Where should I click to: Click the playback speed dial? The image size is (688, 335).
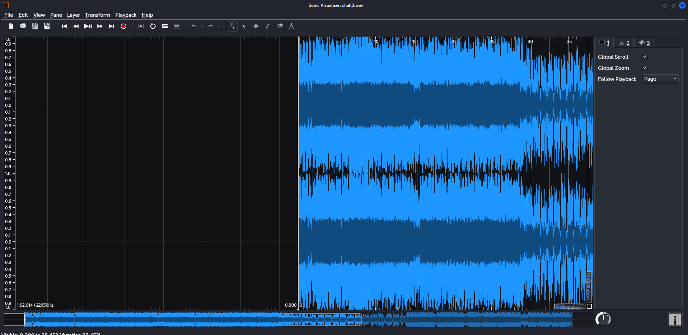603,319
